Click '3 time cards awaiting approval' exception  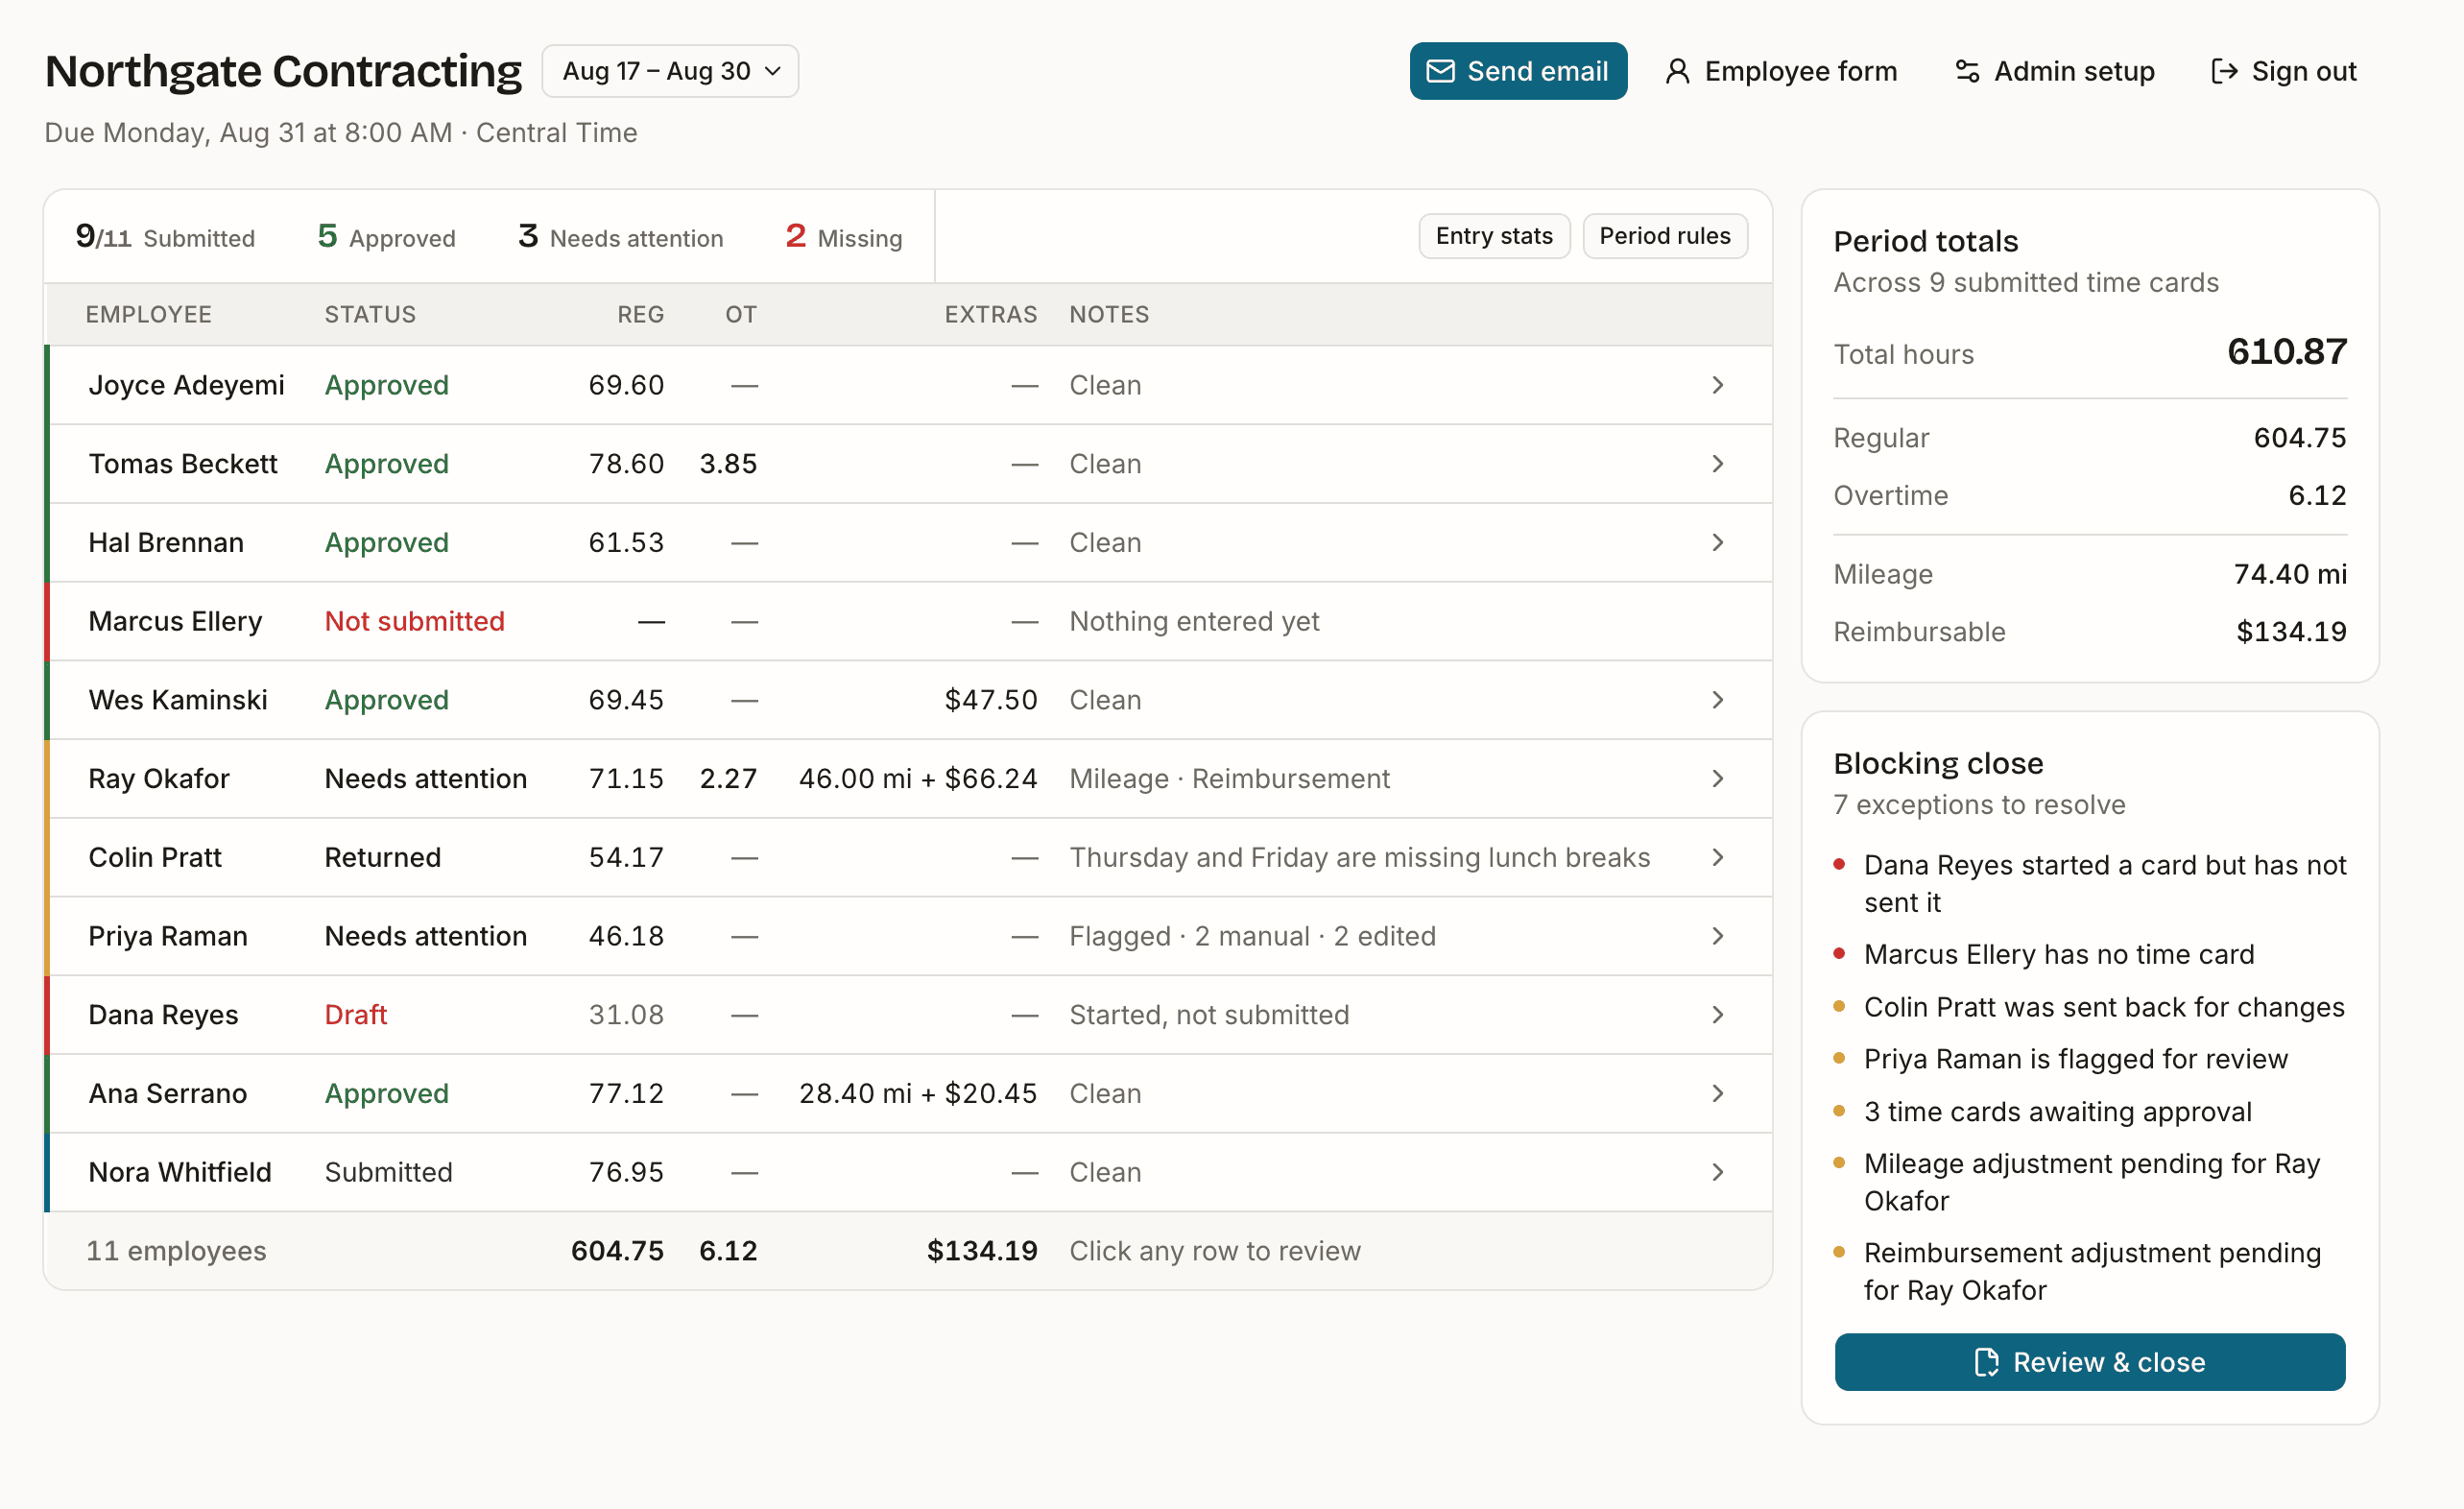(x=2057, y=1112)
